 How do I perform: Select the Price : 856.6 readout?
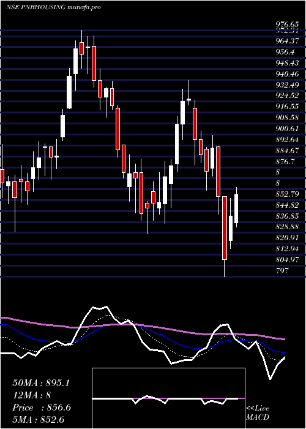click(x=42, y=408)
